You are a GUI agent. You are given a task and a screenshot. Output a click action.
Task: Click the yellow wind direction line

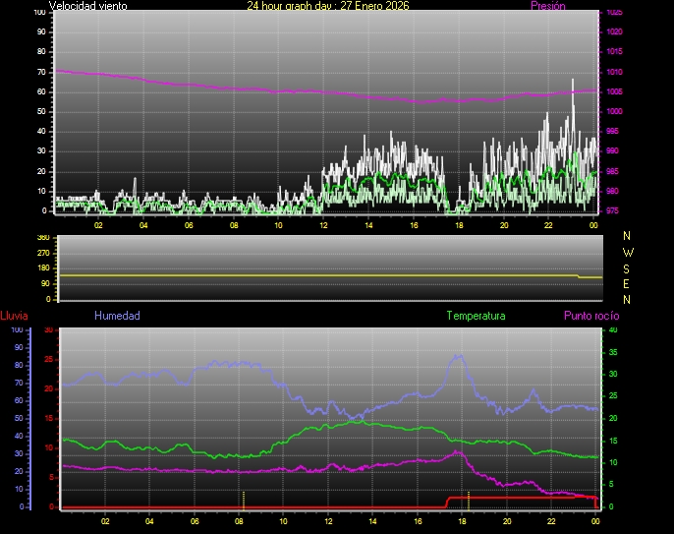tap(314, 275)
